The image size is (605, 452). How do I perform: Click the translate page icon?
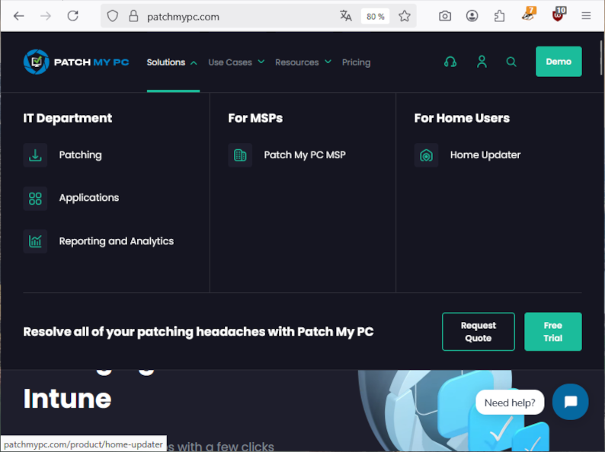(346, 16)
